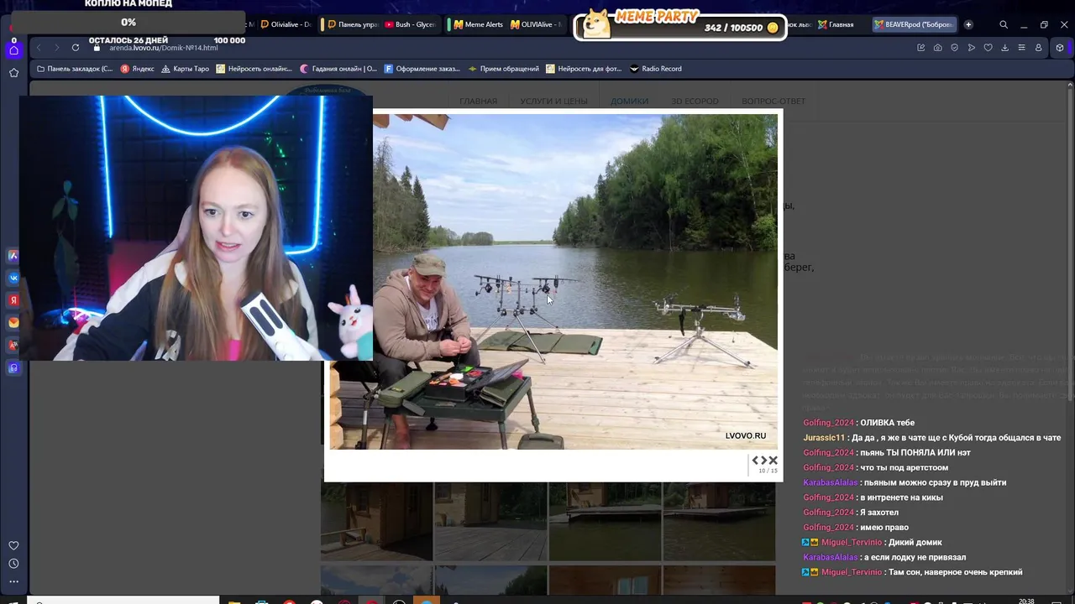1075x604 pixels.
Task: Open the ГЛАВНАЯ site menu item
Action: (x=478, y=102)
